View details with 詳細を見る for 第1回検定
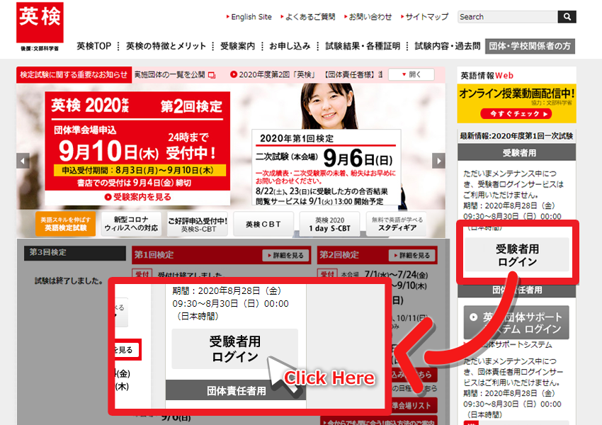Image resolution: width=602 pixels, height=425 pixels. pos(286,255)
